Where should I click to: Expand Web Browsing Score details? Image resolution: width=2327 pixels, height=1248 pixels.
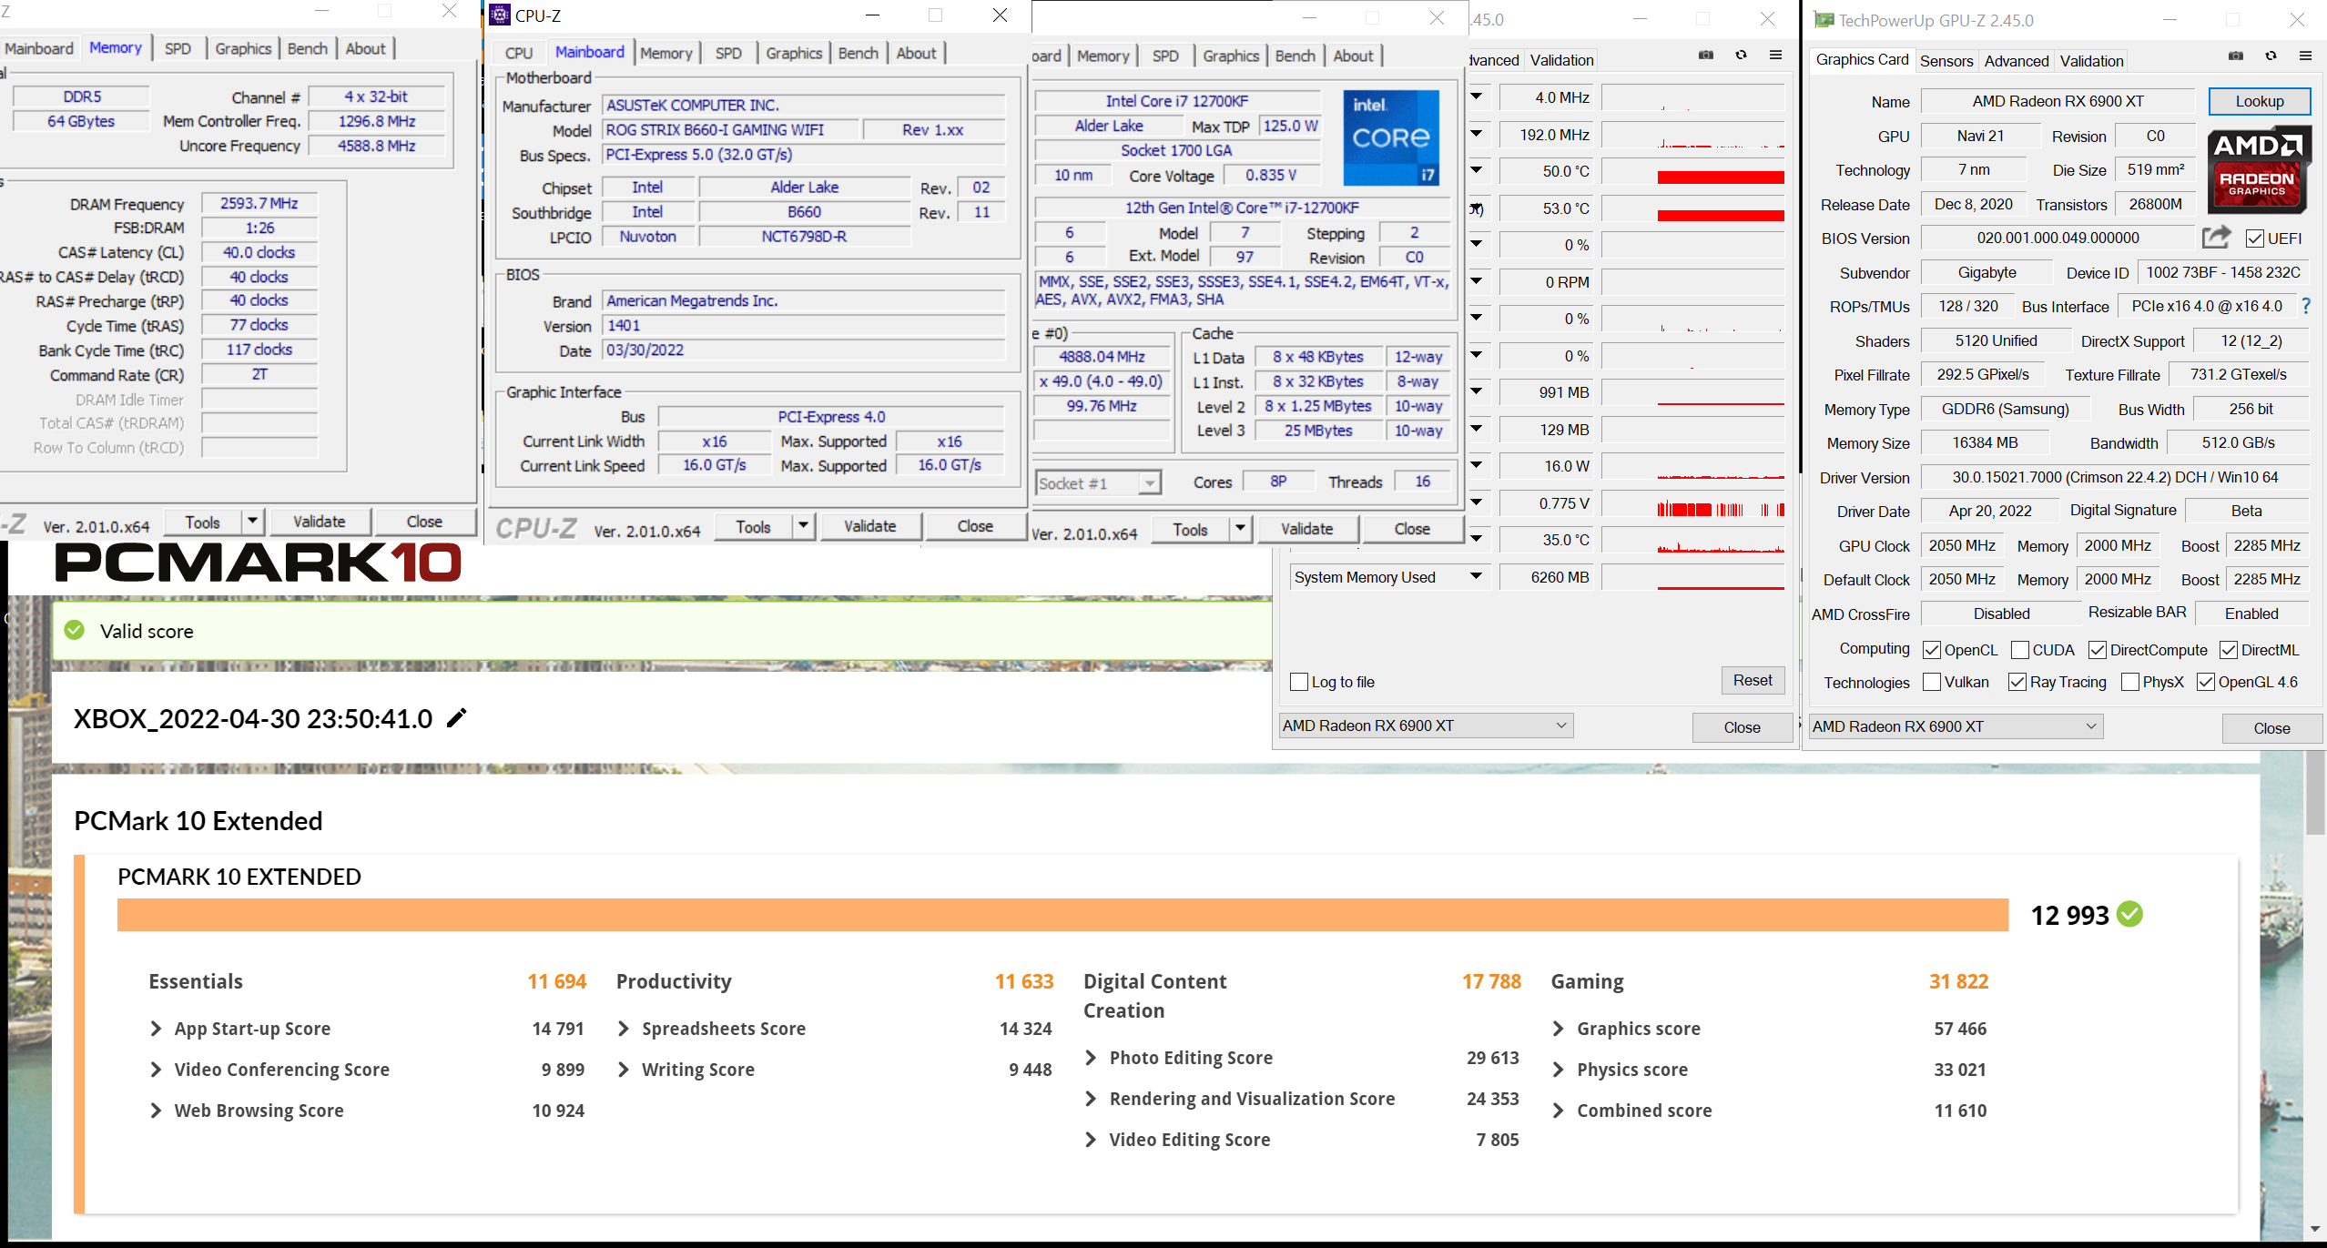pos(156,1111)
